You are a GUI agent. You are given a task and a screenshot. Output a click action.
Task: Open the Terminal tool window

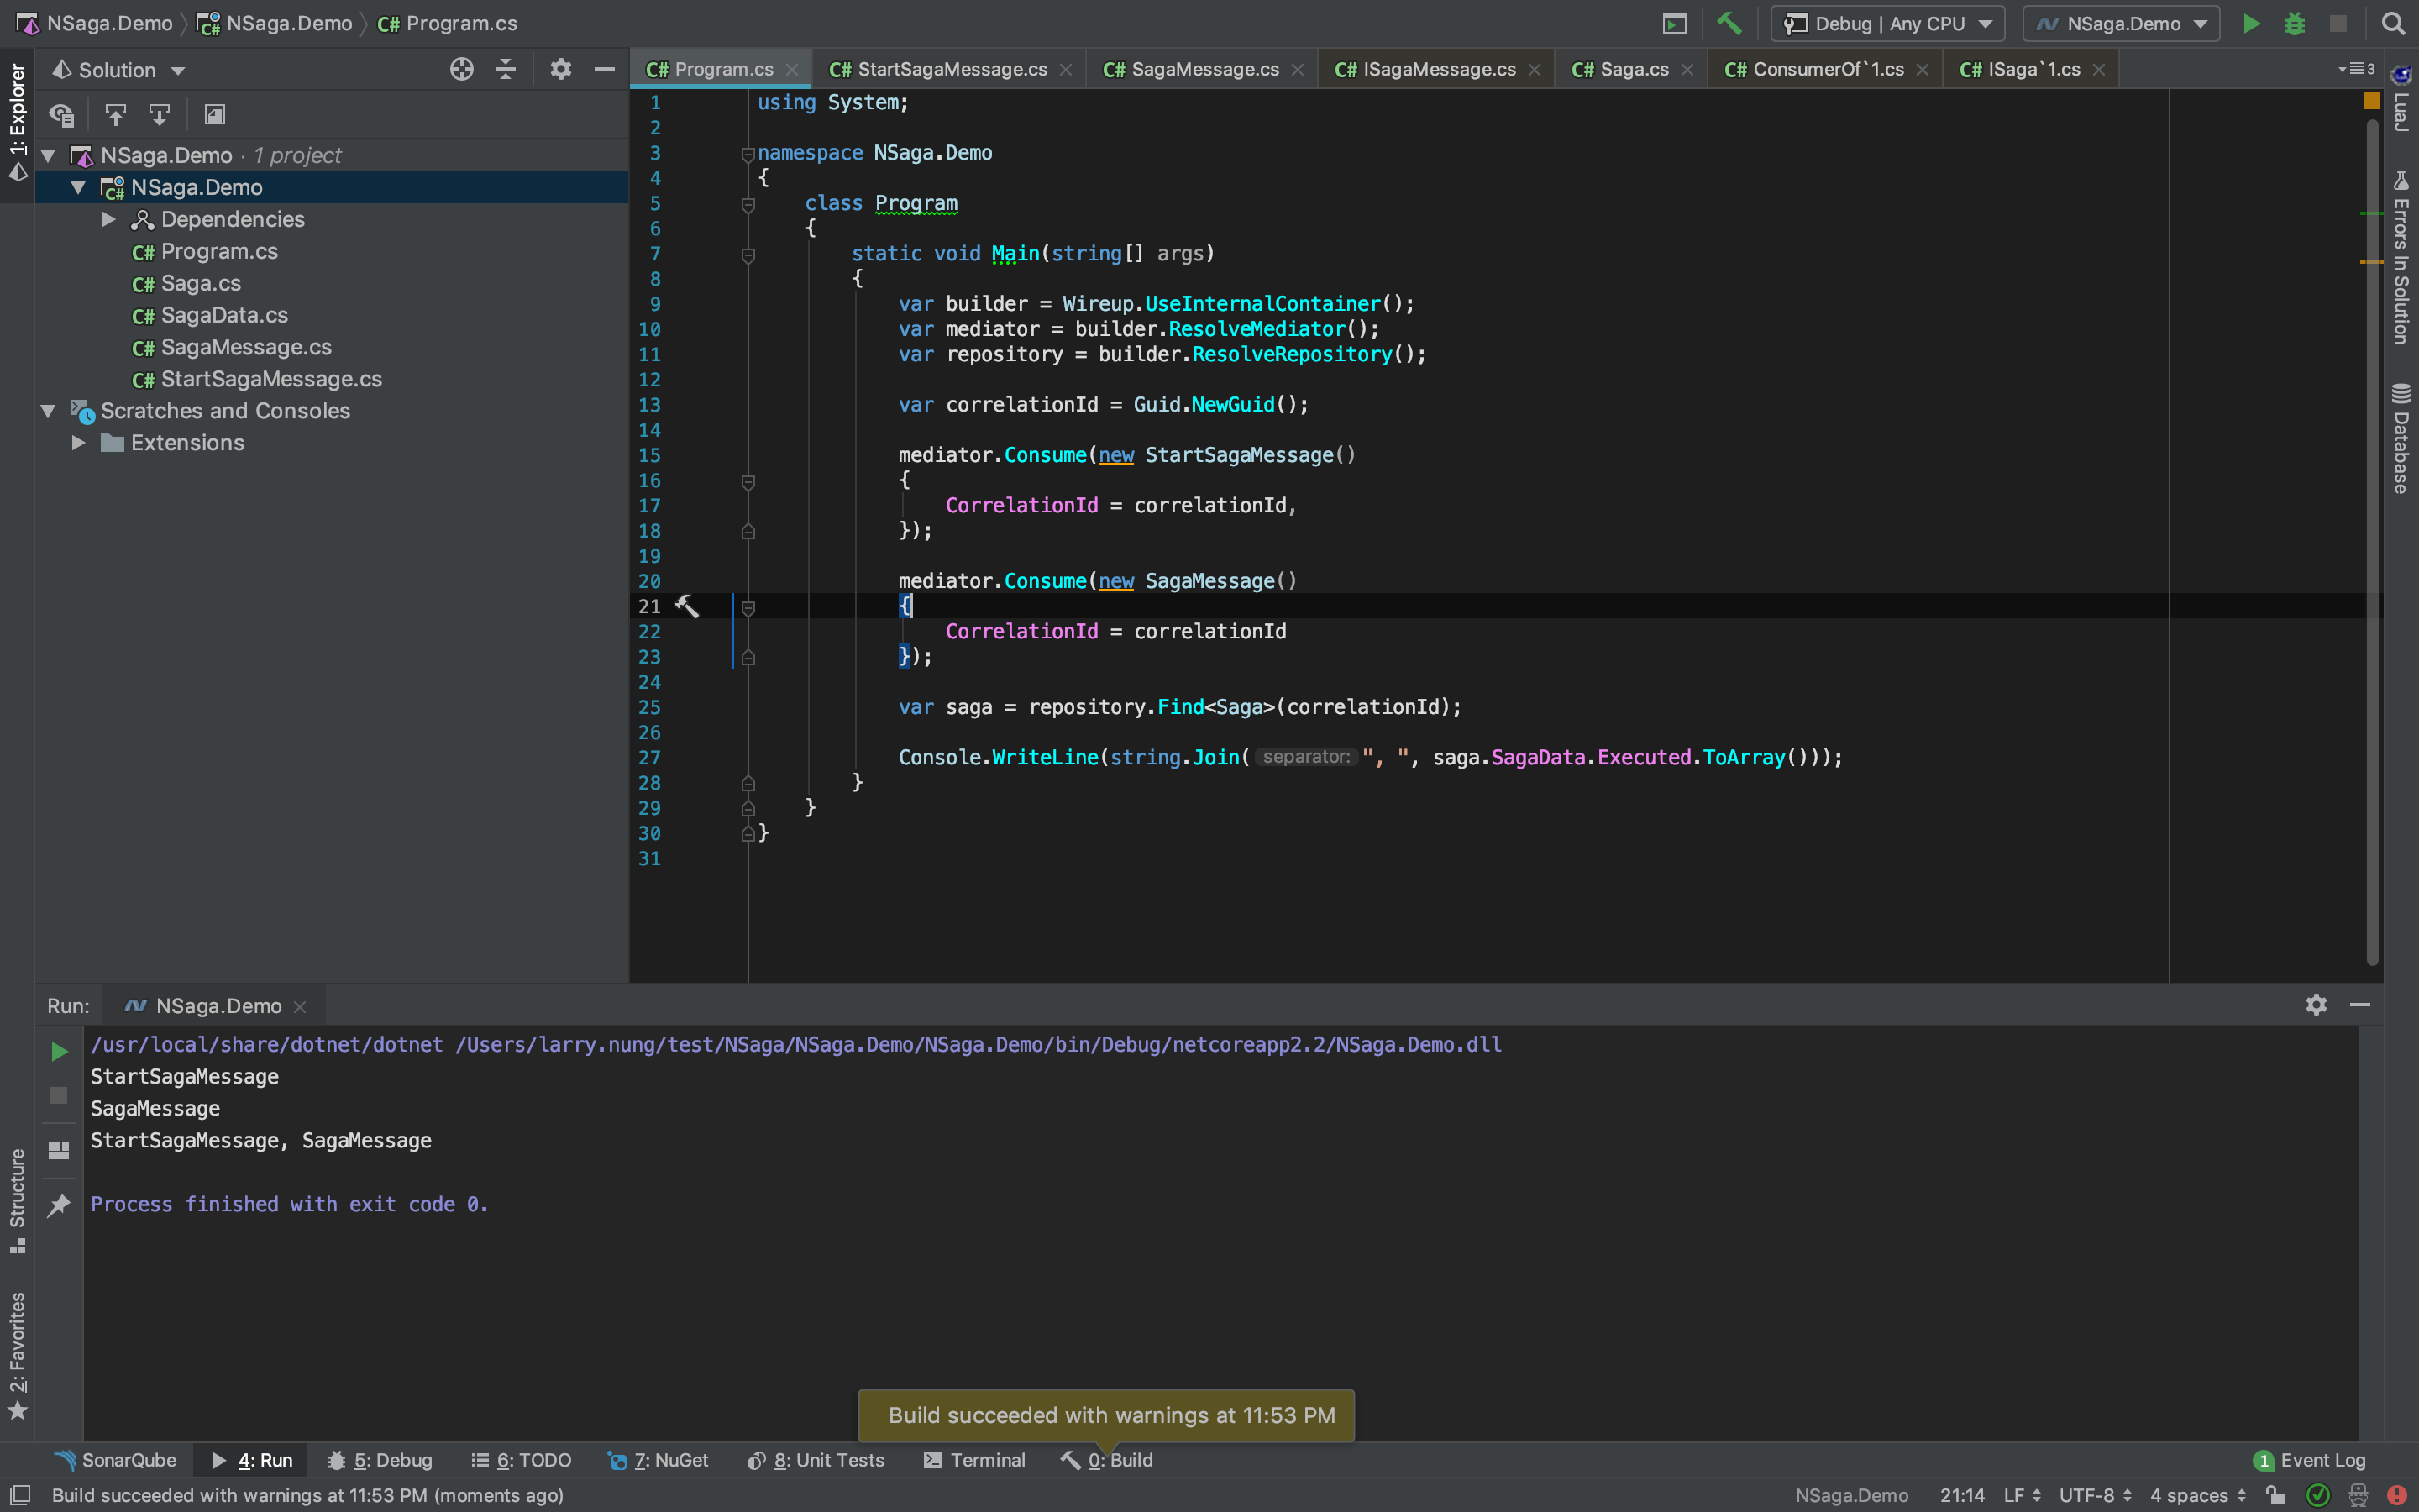click(x=974, y=1460)
